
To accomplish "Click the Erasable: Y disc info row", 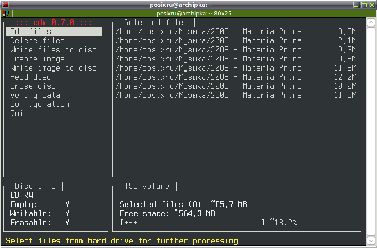I will pyautogui.click(x=40, y=223).
